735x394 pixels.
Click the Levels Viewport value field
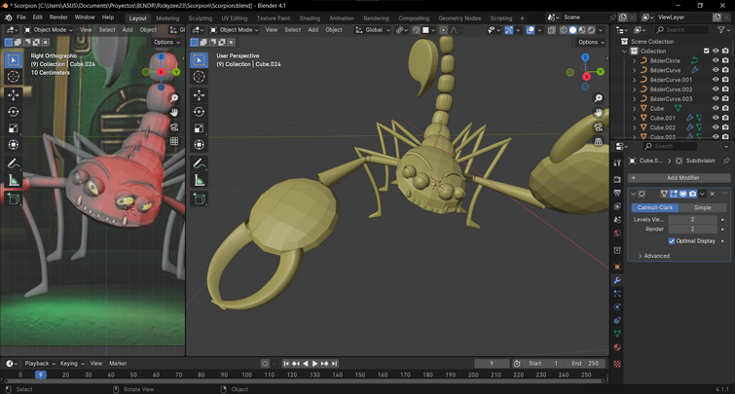[x=692, y=220]
